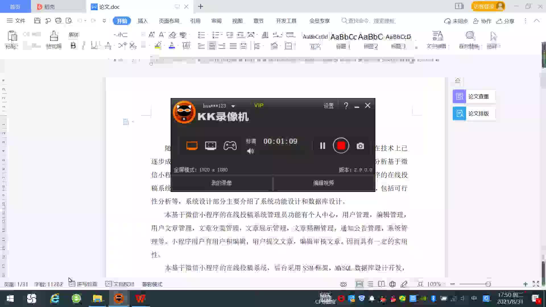Right-align the paragraph text
Viewport: 546px width, 307px height.
click(x=222, y=46)
